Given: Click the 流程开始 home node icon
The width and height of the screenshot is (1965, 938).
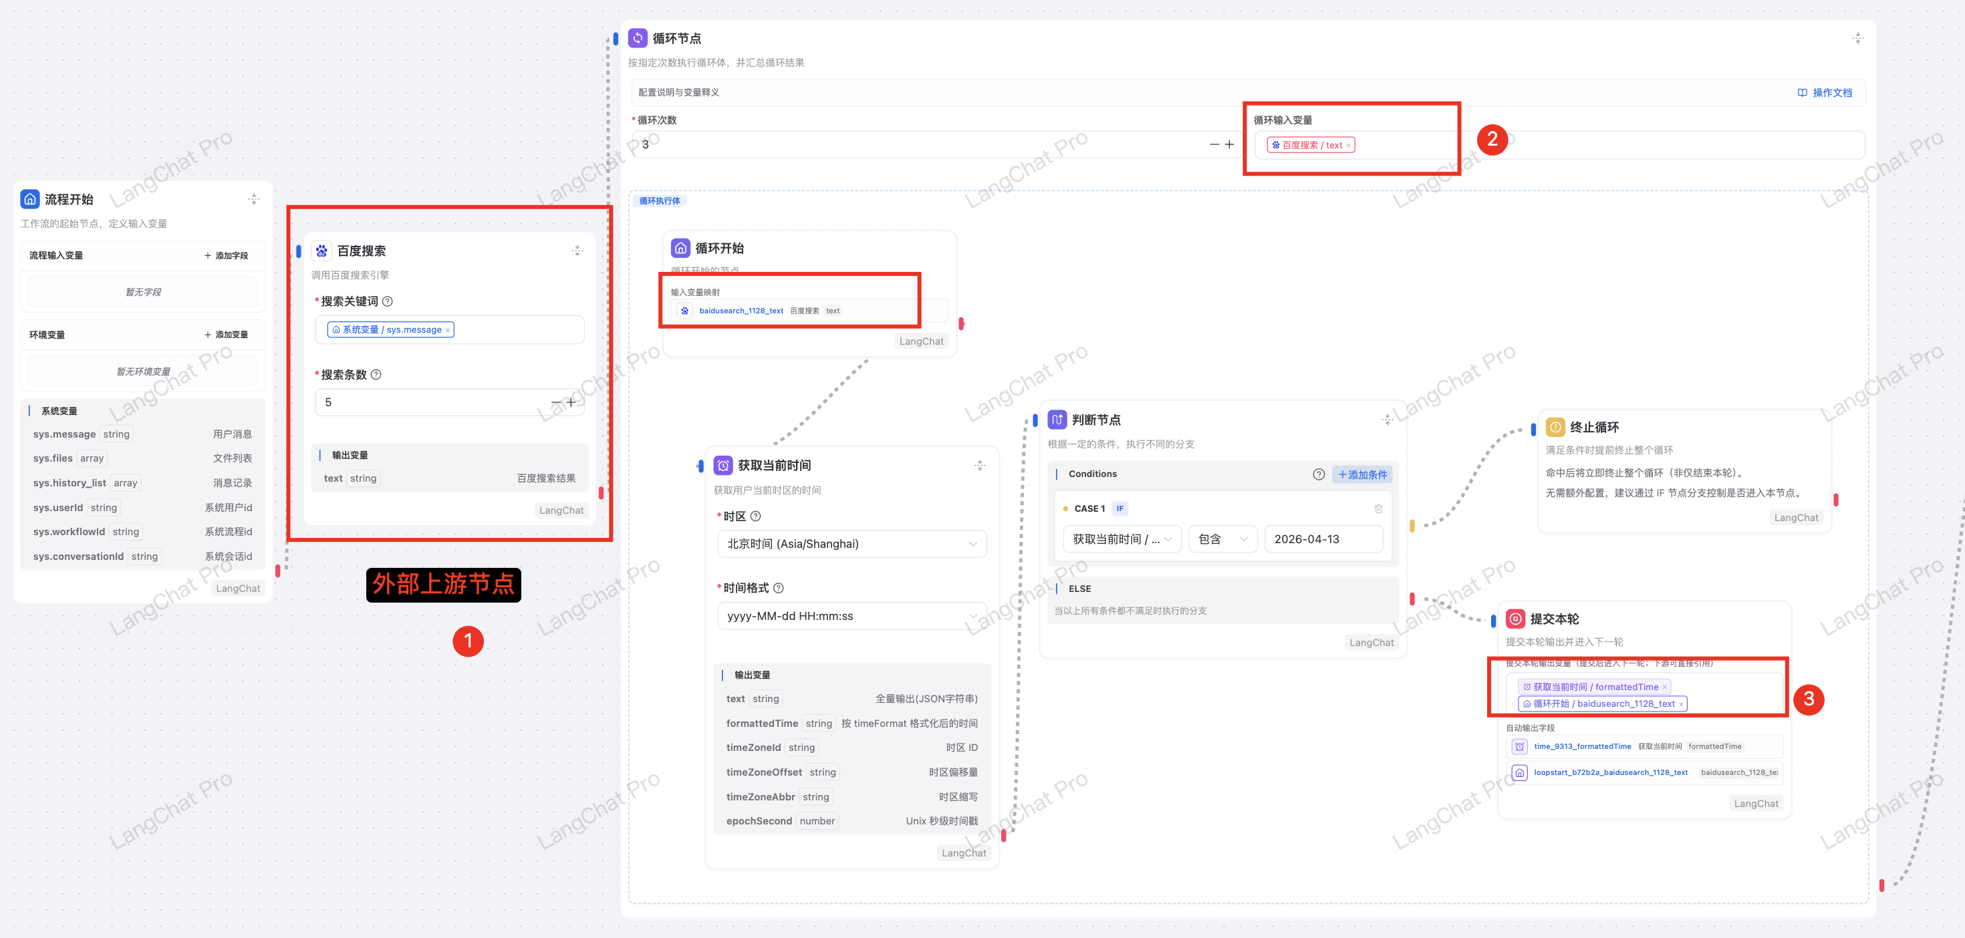Looking at the screenshot, I should [30, 199].
